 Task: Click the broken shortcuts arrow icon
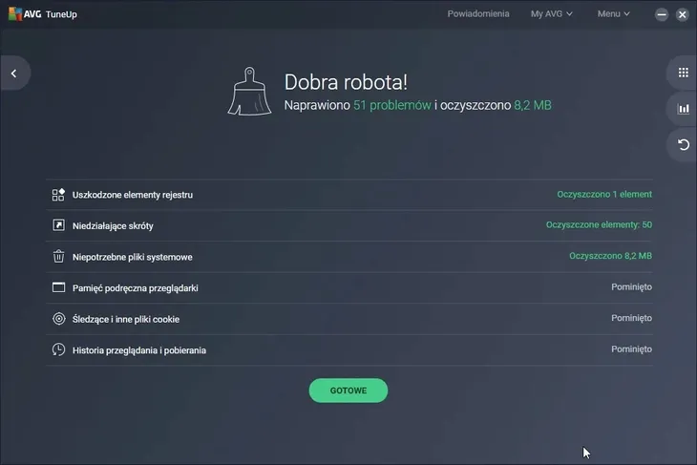(x=58, y=225)
